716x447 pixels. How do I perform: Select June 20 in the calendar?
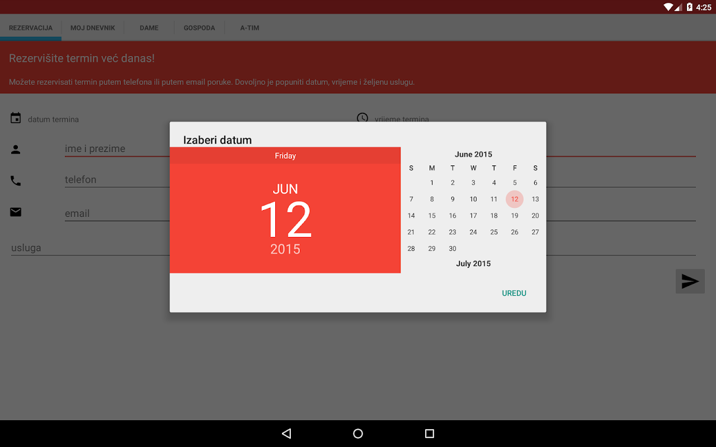coord(535,216)
